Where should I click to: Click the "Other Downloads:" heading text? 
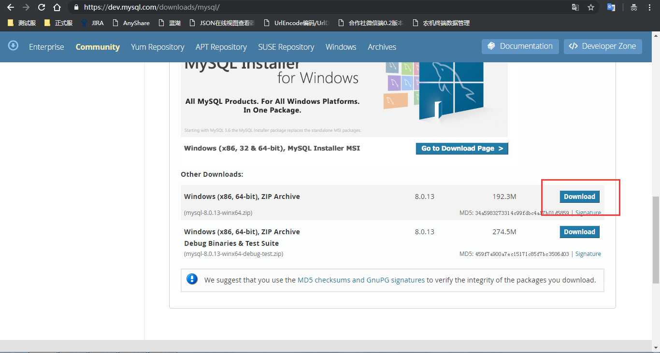212,174
